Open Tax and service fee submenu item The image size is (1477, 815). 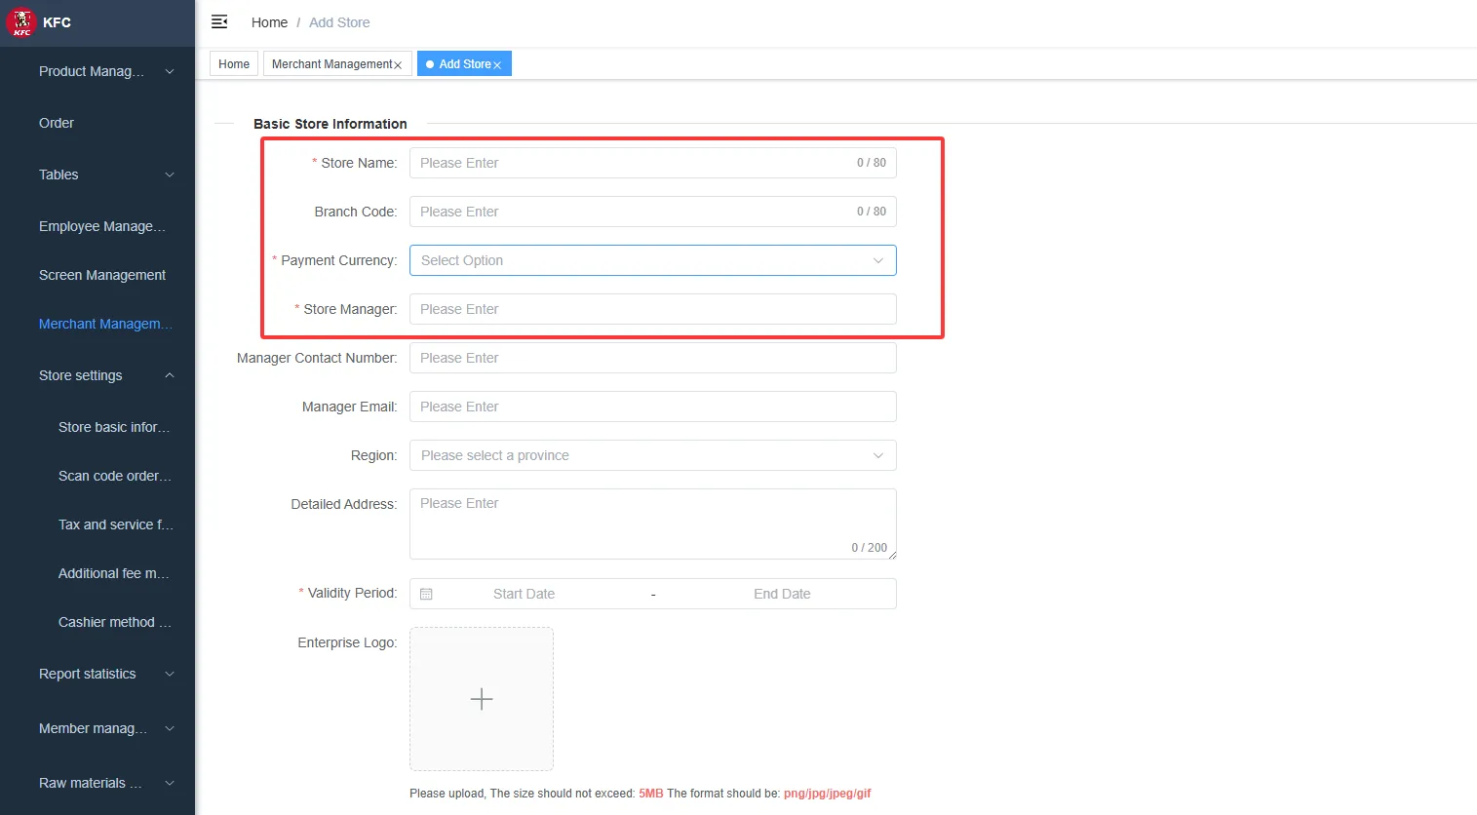point(97,524)
